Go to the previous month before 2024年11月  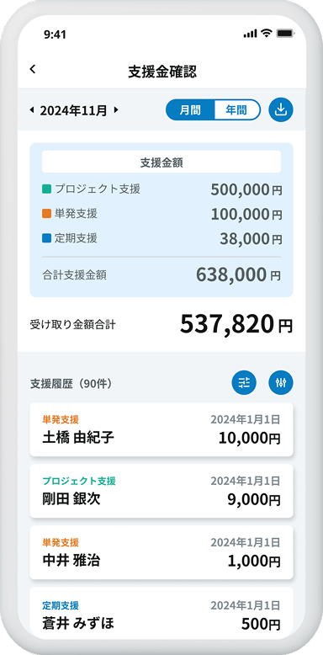[32, 110]
